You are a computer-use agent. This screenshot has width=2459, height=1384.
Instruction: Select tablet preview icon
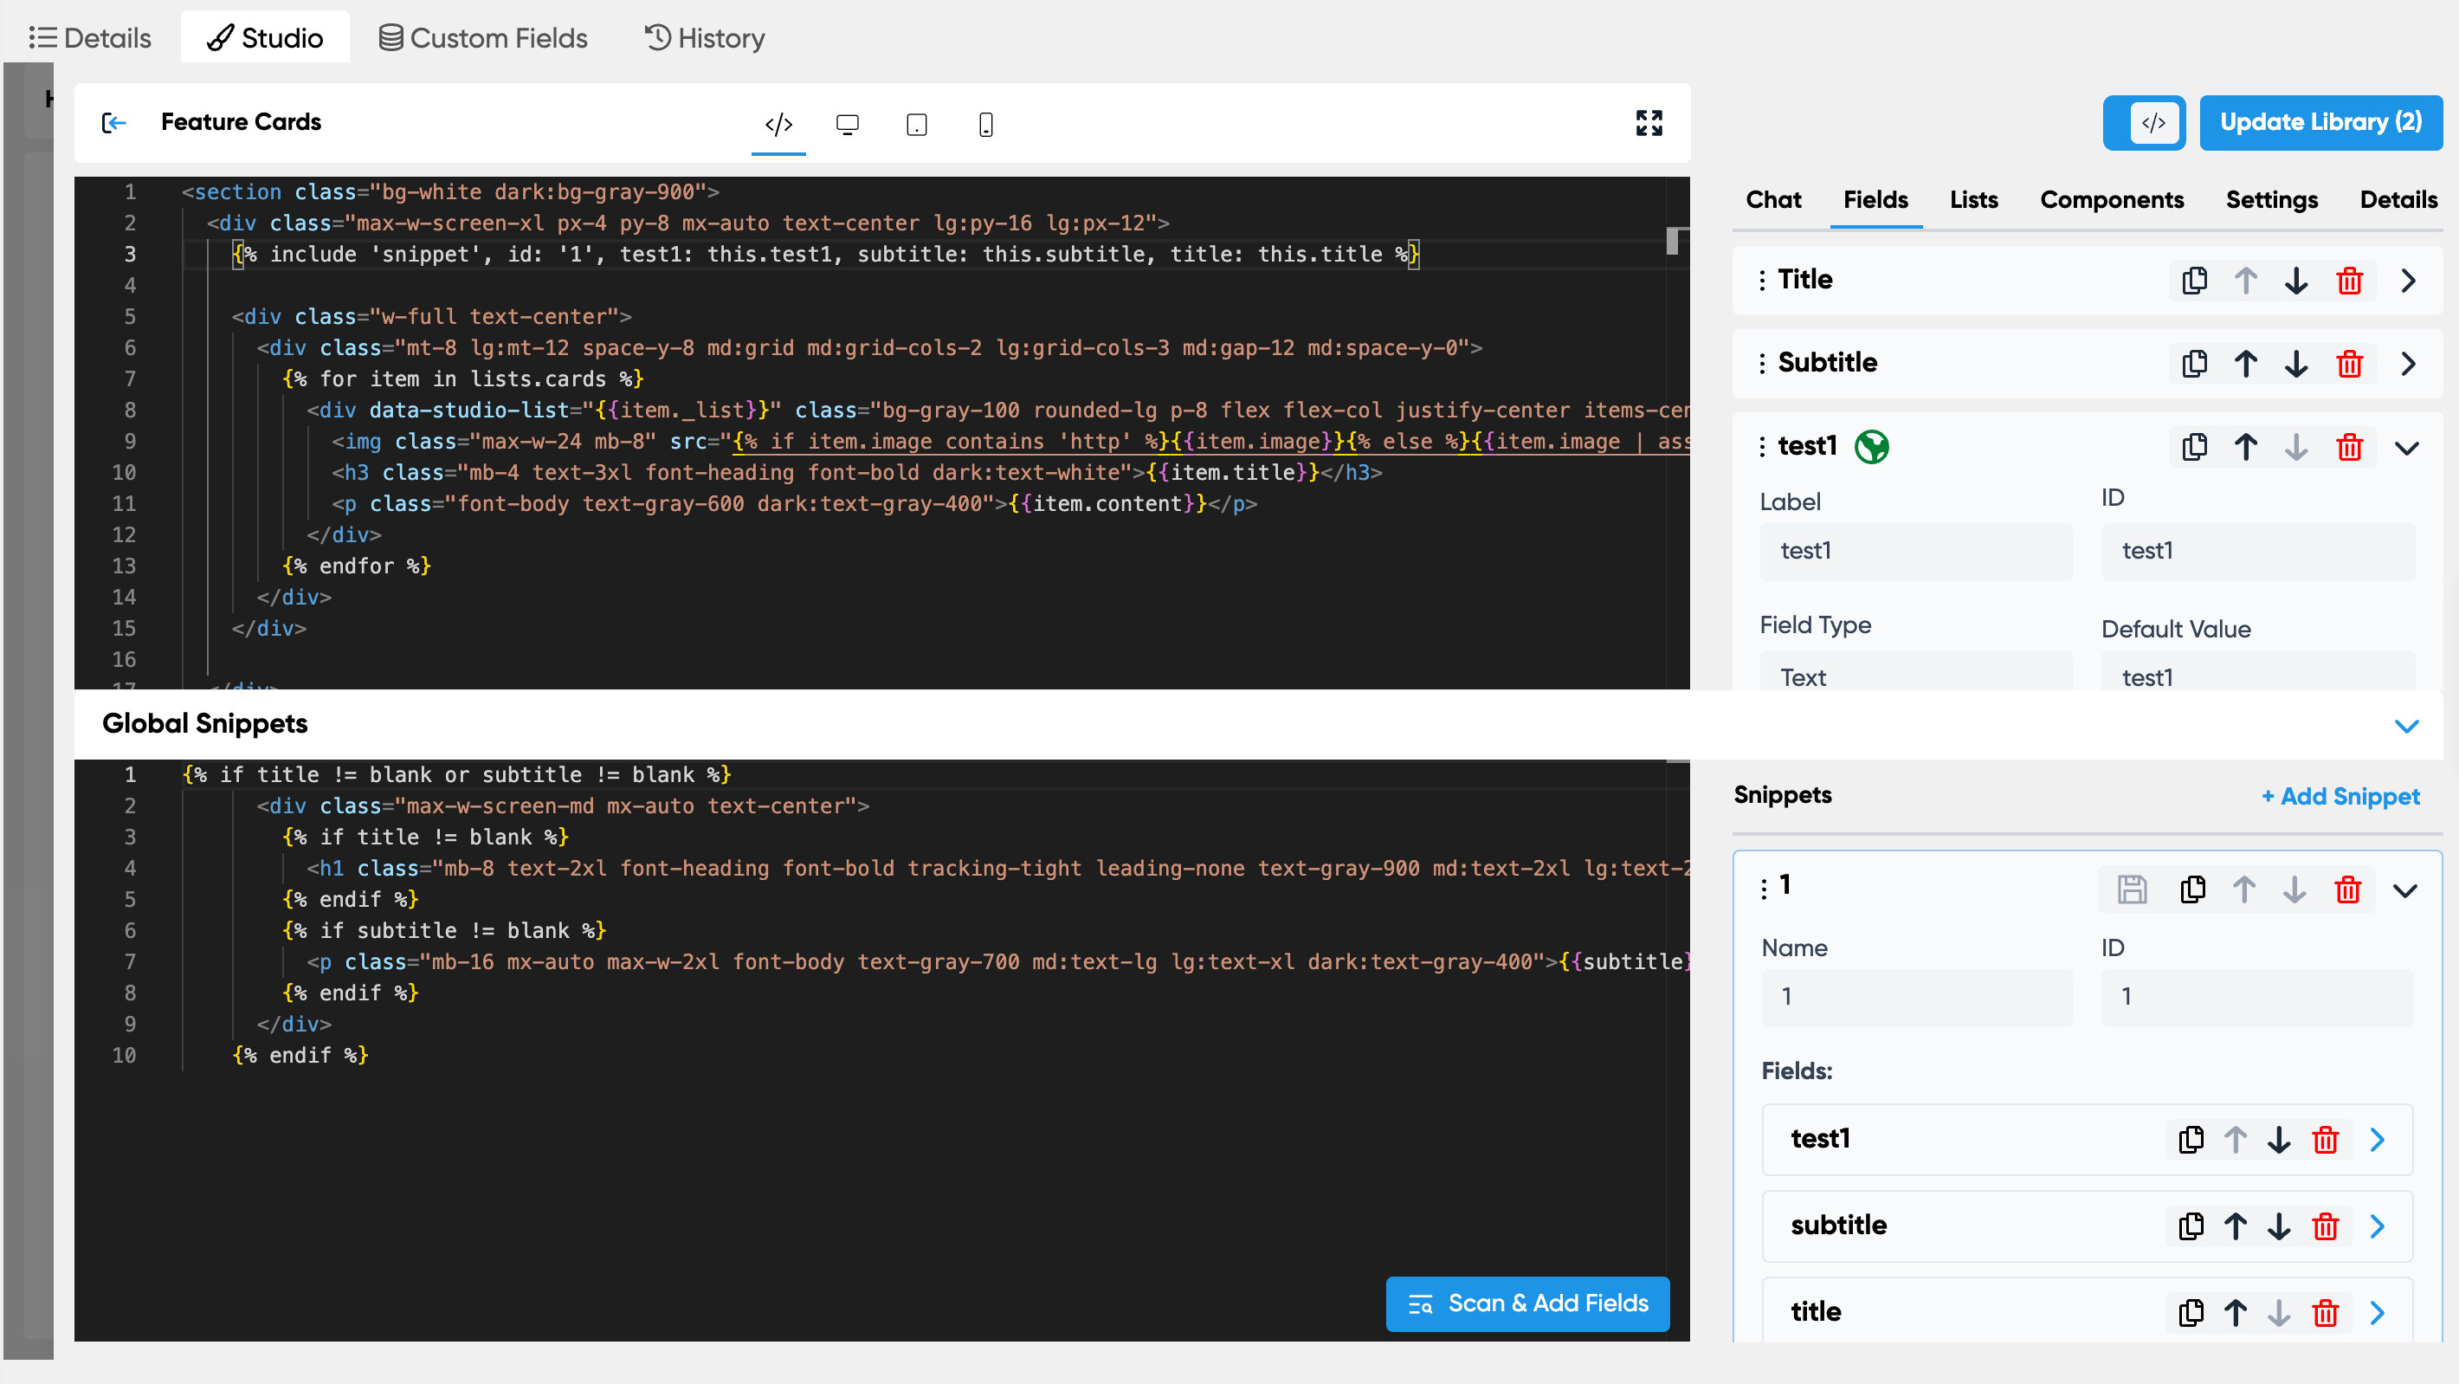(x=916, y=124)
